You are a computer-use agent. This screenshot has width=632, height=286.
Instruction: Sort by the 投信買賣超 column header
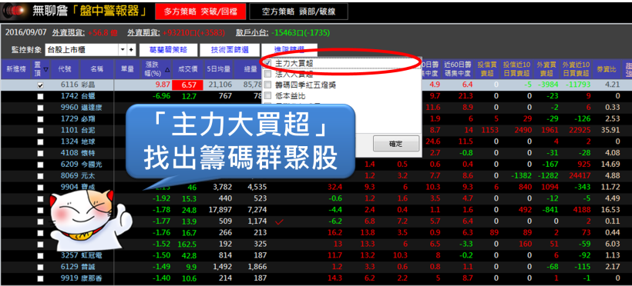(x=487, y=69)
